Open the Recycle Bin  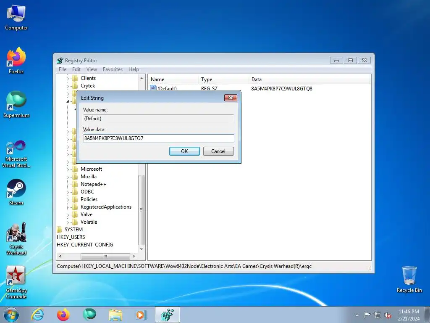click(409, 279)
